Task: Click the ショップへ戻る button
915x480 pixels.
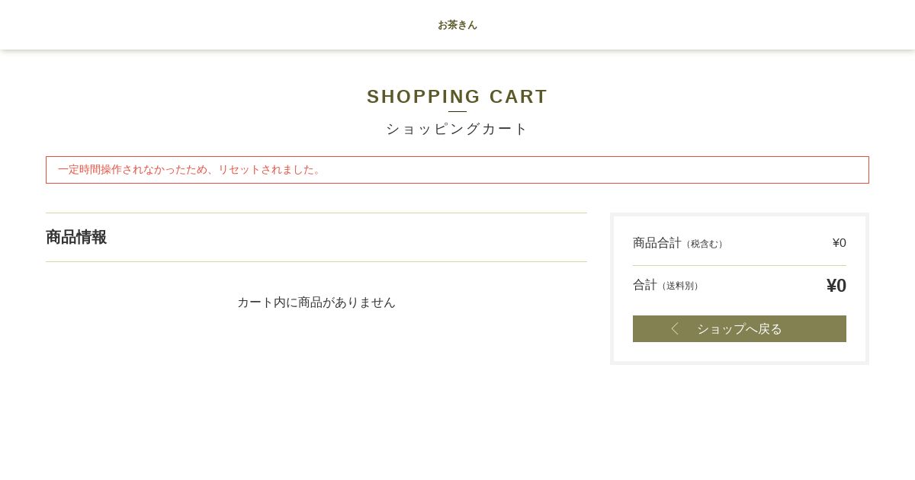Action: (x=740, y=328)
